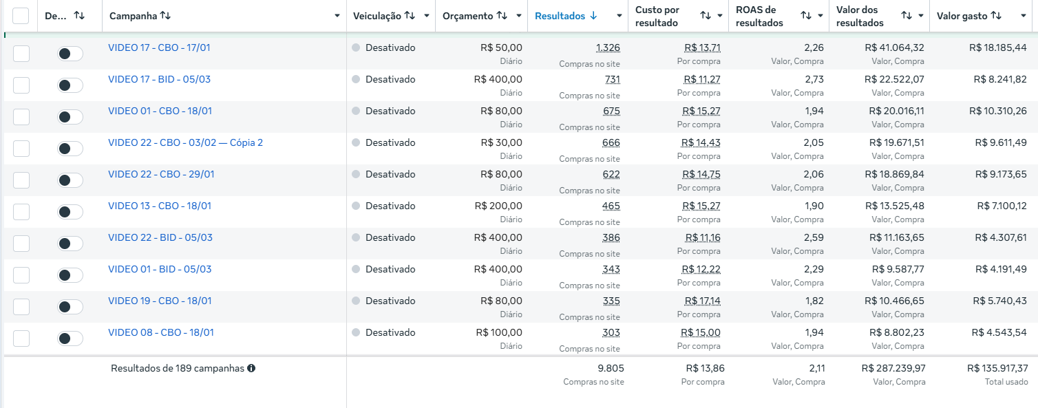Open campaign link VIDEO 01 - BID - 05/03
This screenshot has width=1038, height=408.
(x=160, y=269)
